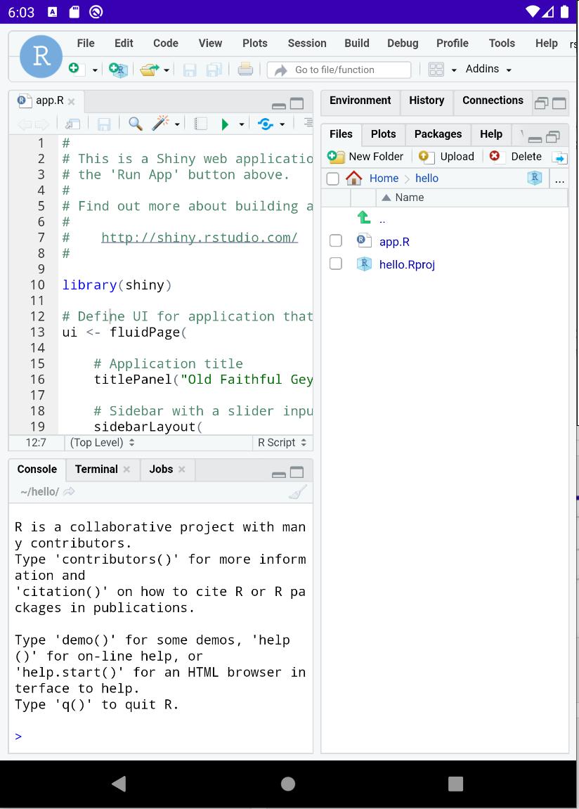This screenshot has height=809, width=579.
Task: Open the File menu
Action: (86, 44)
